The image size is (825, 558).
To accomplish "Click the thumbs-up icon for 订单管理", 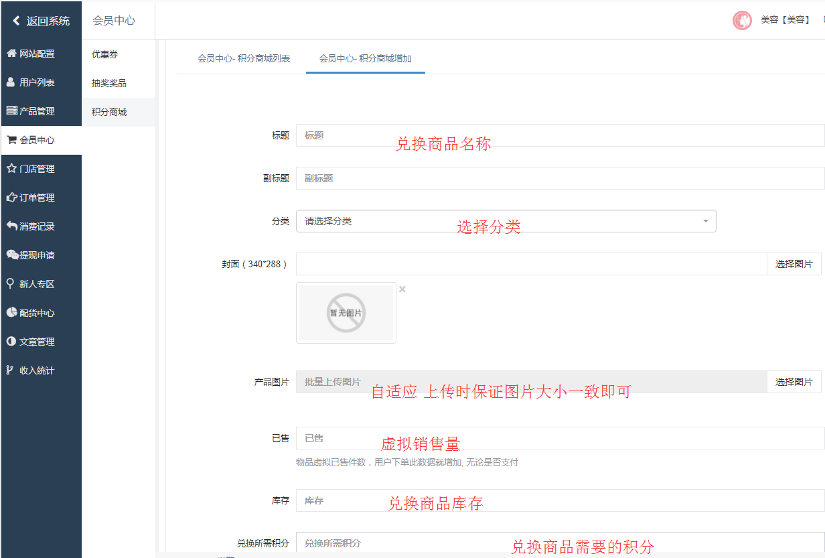I will click(11, 198).
